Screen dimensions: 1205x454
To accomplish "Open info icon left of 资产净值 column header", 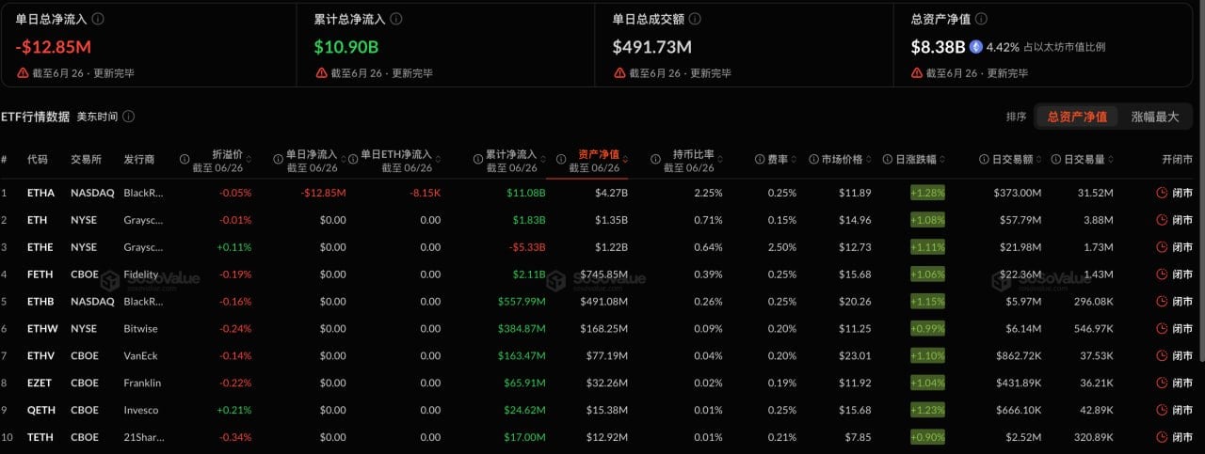I will (x=562, y=160).
